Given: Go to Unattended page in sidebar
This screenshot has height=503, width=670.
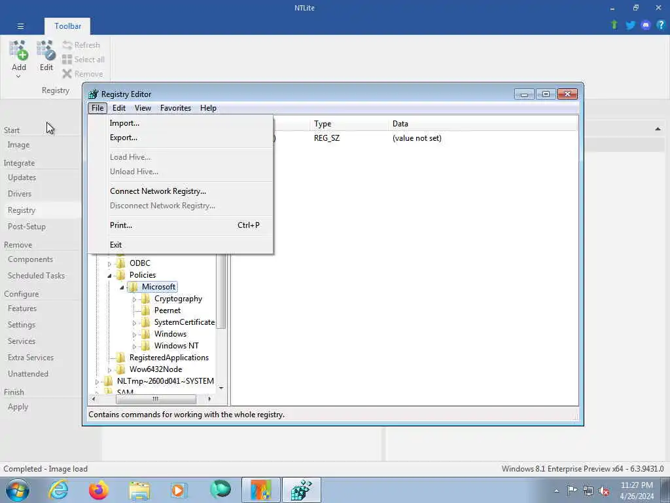Looking at the screenshot, I should tap(27, 374).
